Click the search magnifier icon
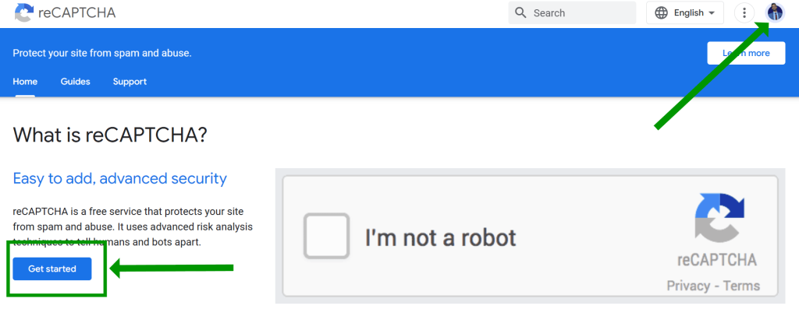This screenshot has height=316, width=799. tap(520, 12)
